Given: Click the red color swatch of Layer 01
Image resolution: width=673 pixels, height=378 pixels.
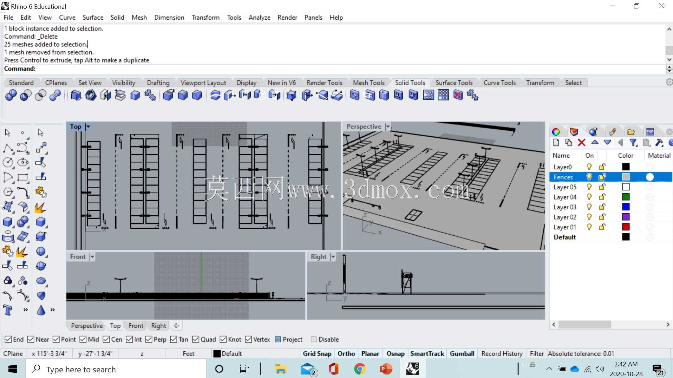Looking at the screenshot, I should (626, 227).
